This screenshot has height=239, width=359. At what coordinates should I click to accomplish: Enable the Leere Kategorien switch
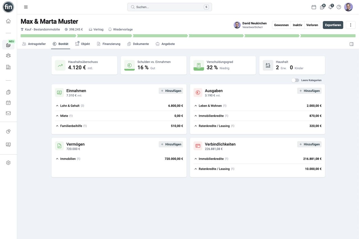click(x=295, y=80)
